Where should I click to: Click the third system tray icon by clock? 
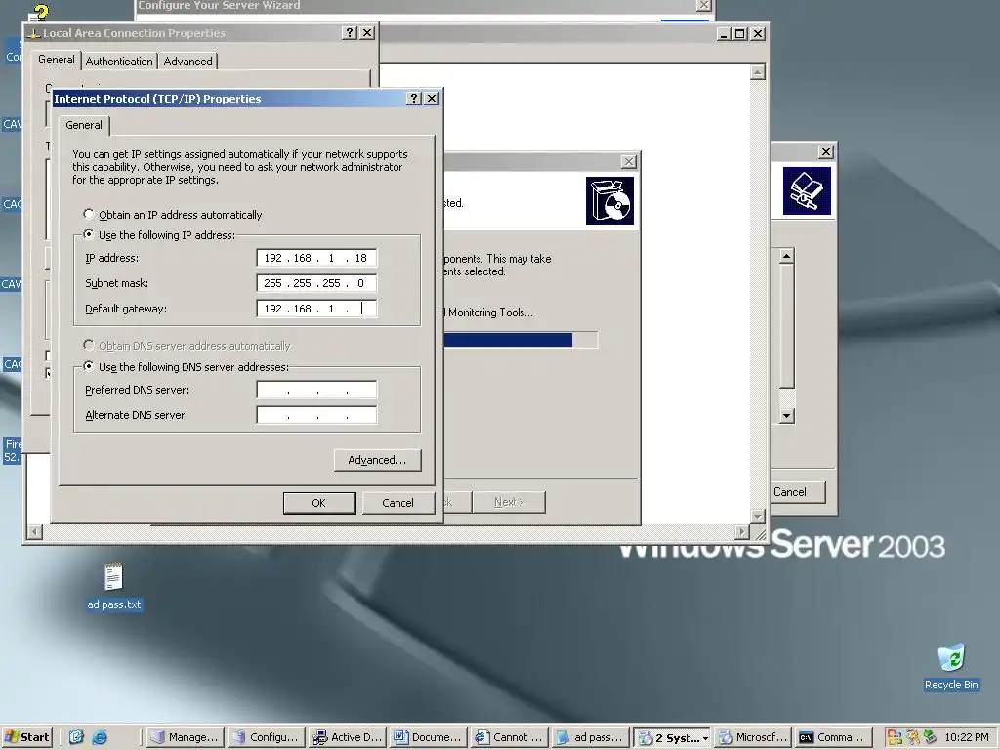tap(931, 737)
